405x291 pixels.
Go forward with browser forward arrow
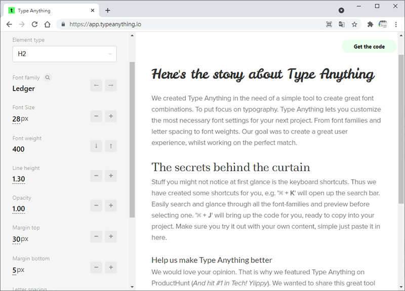(22, 24)
